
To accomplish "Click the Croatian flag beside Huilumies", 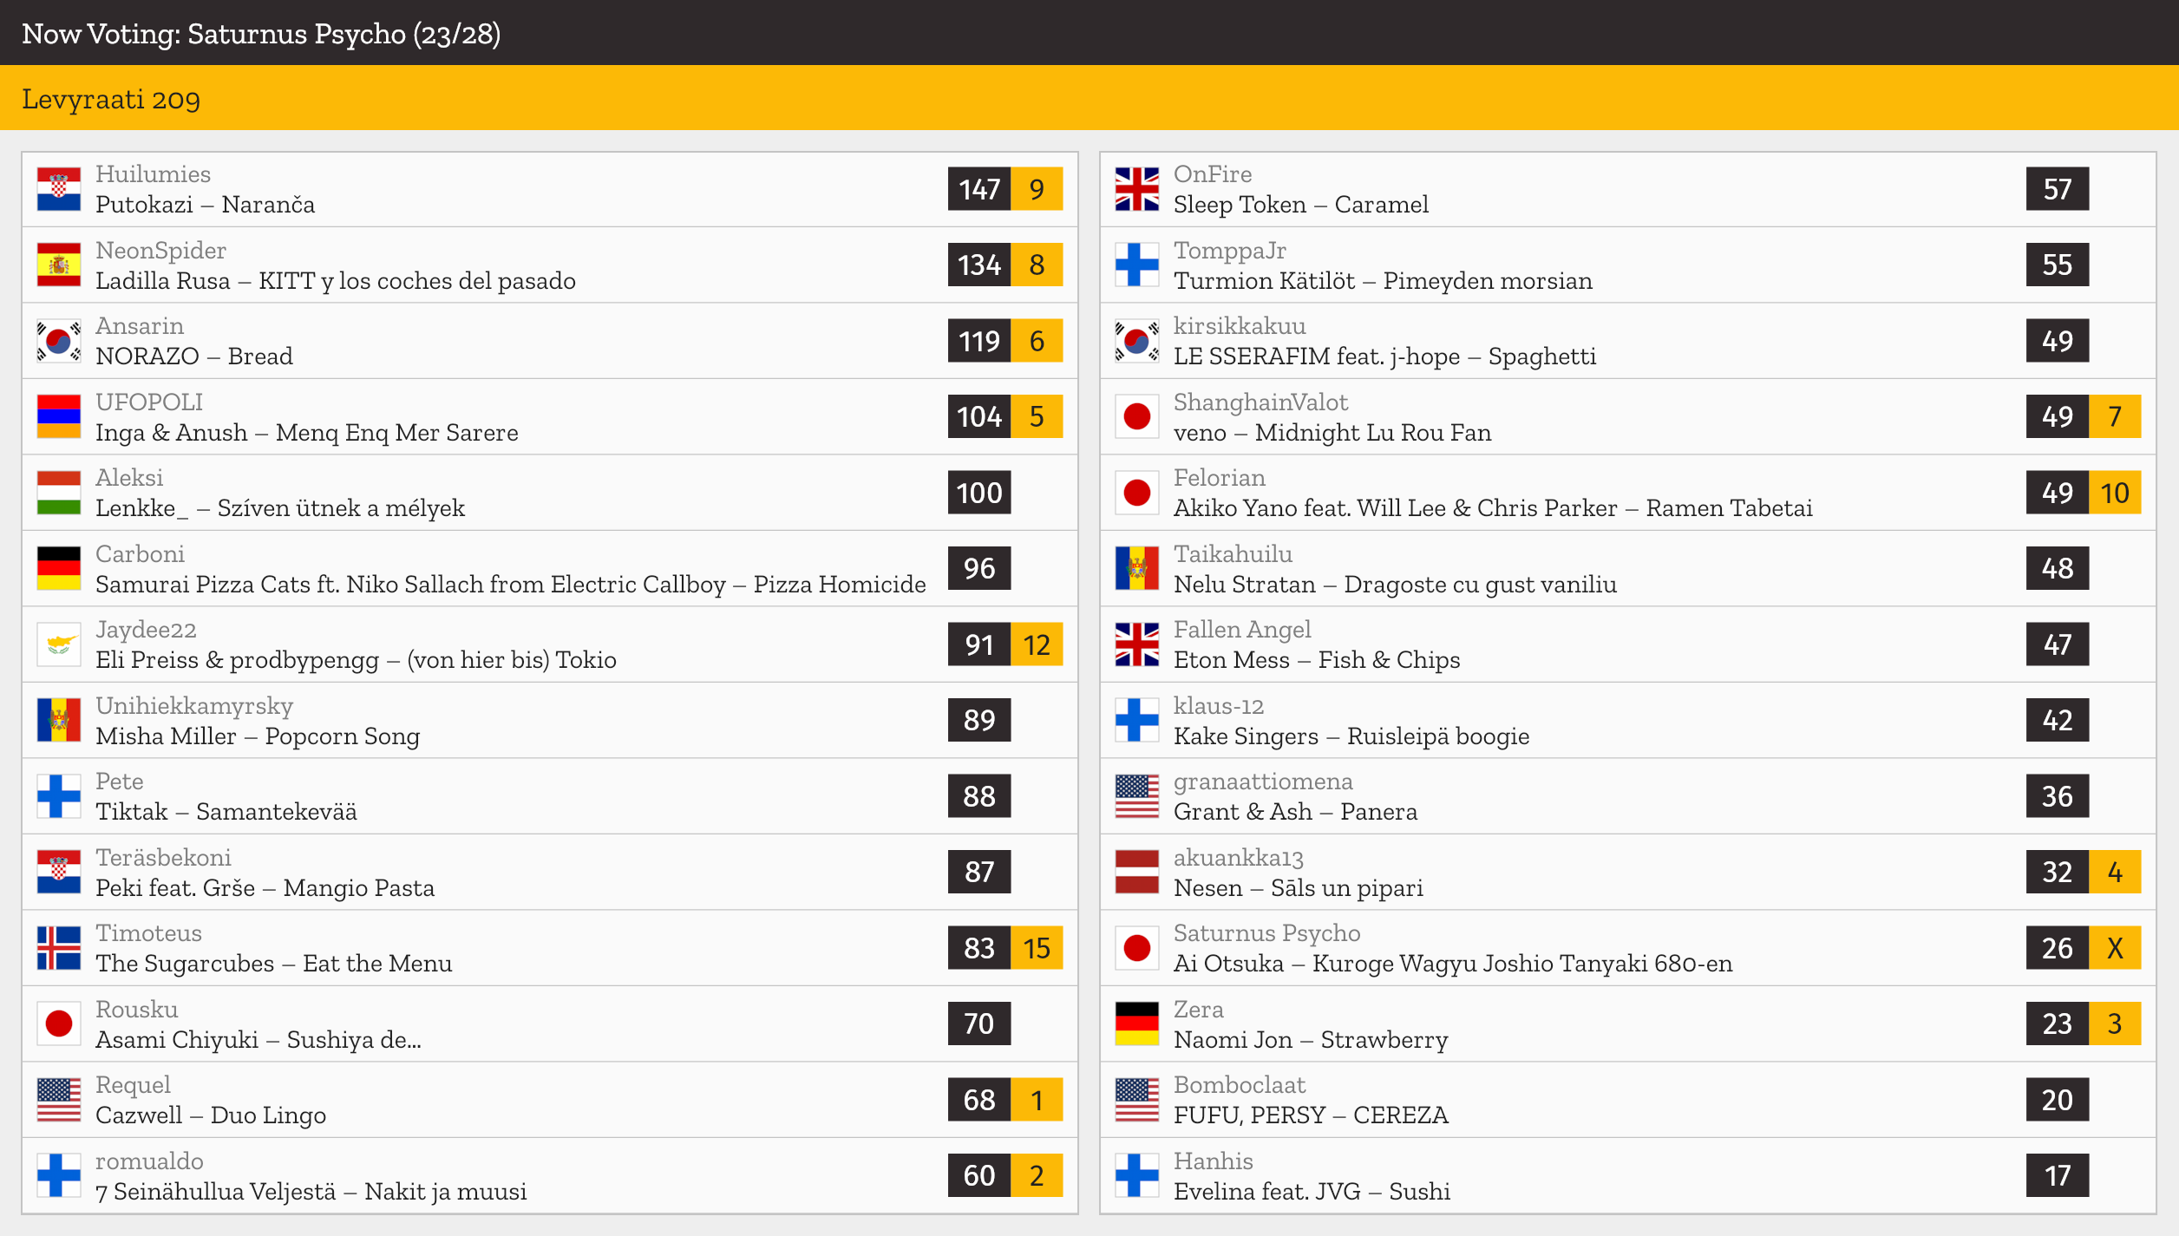I will (x=59, y=189).
